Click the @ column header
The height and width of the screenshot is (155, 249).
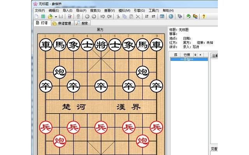[x=195, y=55]
